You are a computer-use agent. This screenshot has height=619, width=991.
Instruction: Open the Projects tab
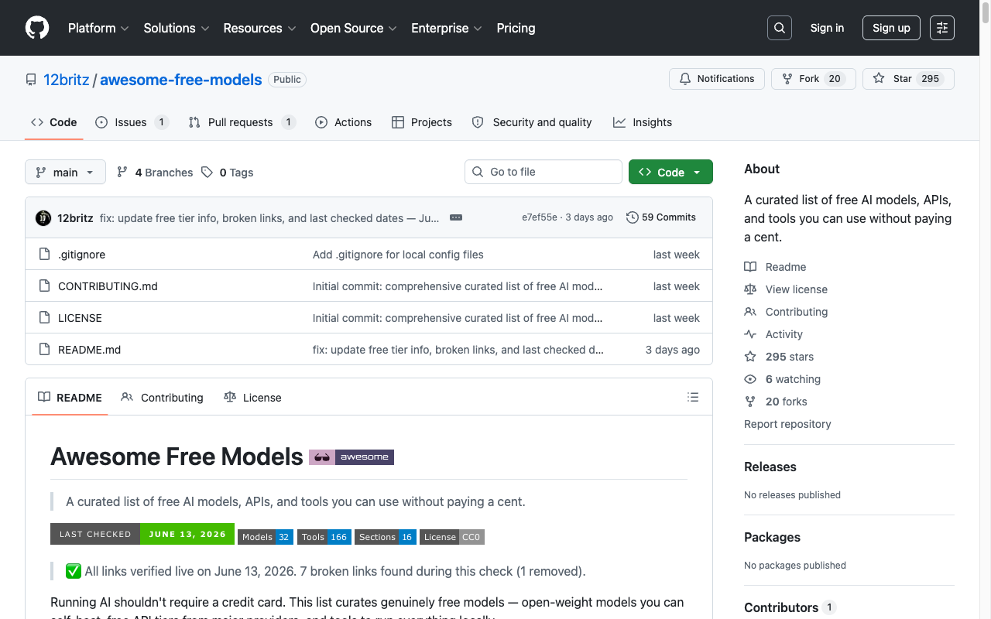[422, 122]
